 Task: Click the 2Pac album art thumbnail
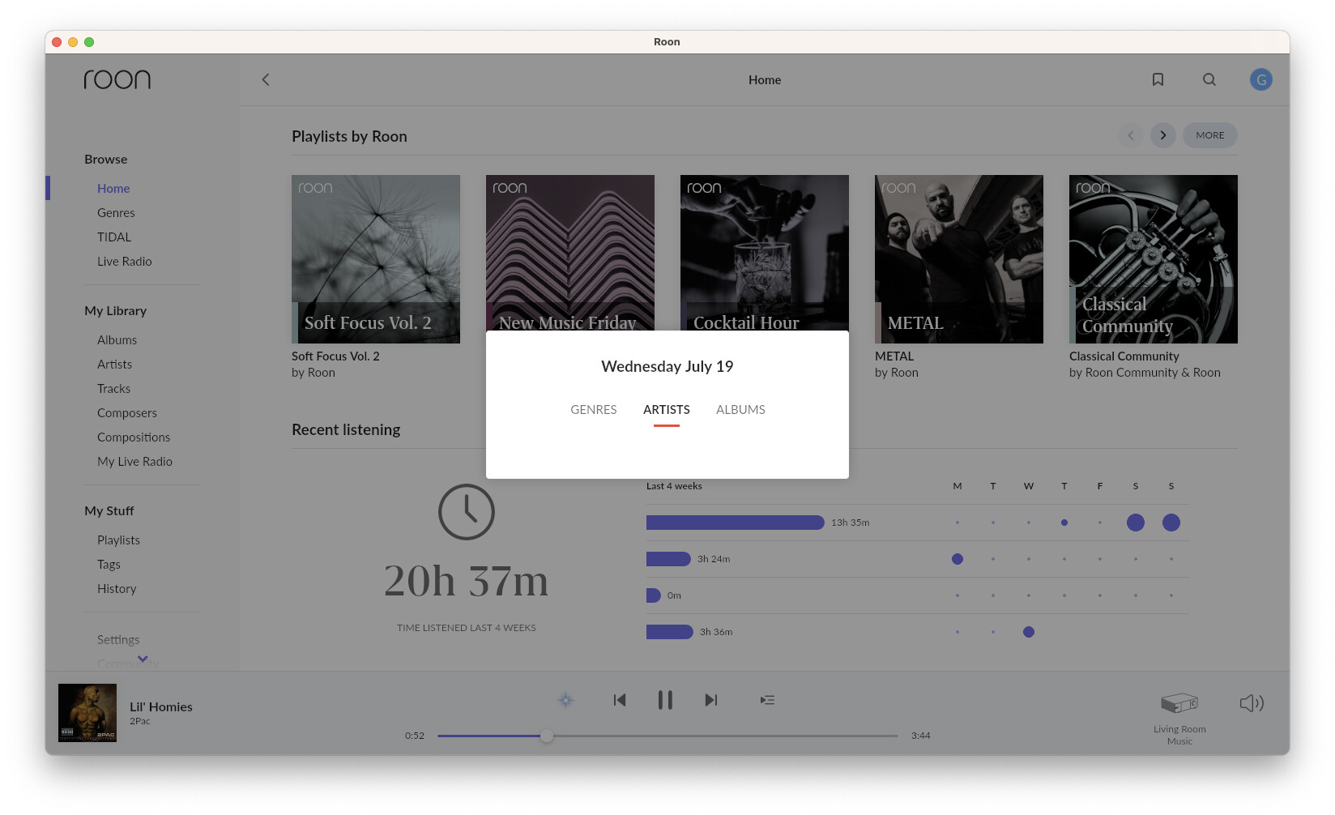pyautogui.click(x=87, y=713)
